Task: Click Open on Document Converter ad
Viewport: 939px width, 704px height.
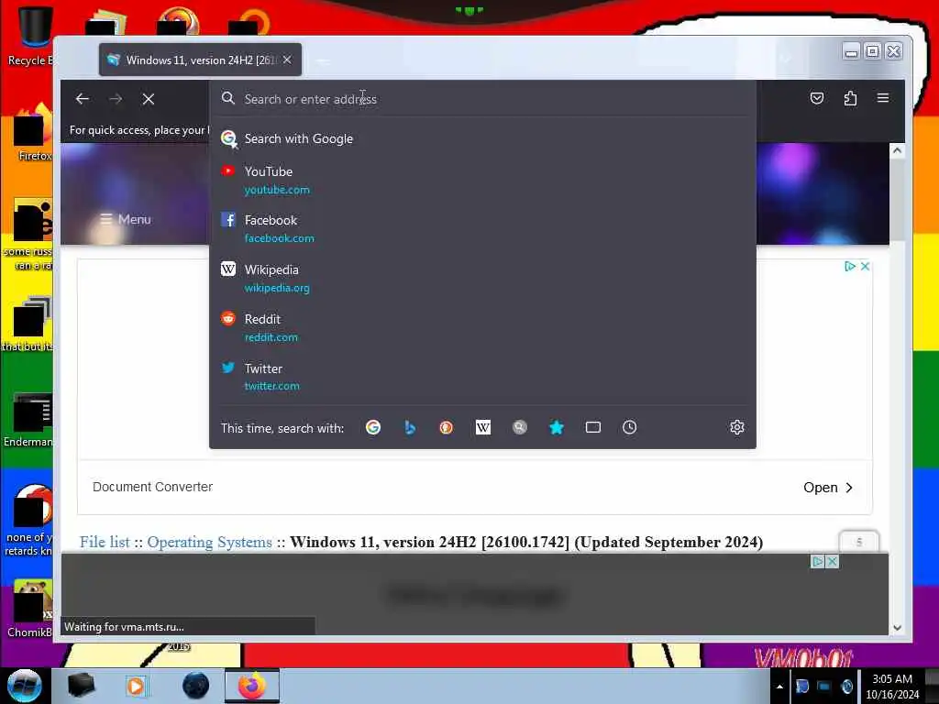Action: click(828, 488)
